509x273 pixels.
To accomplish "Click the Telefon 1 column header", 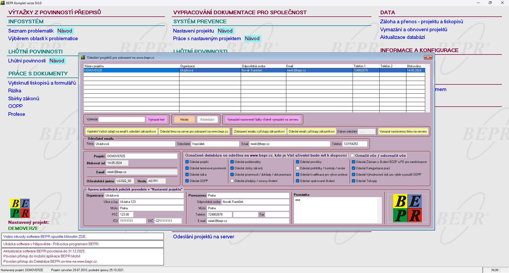I will point(366,66).
